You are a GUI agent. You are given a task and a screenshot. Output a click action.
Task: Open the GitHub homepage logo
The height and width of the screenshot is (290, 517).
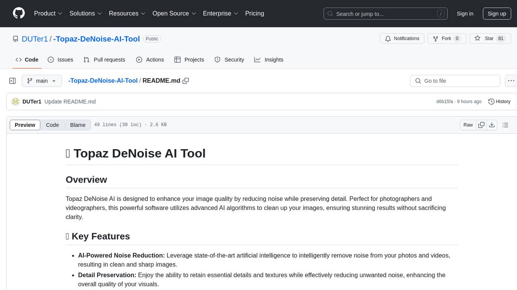(x=19, y=13)
